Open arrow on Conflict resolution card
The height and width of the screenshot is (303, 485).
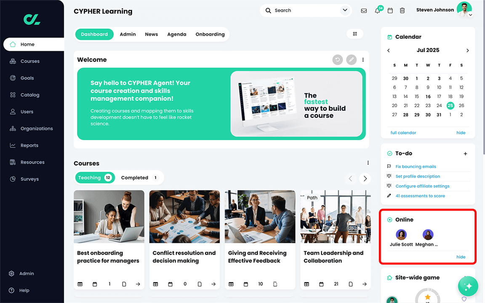click(x=213, y=284)
